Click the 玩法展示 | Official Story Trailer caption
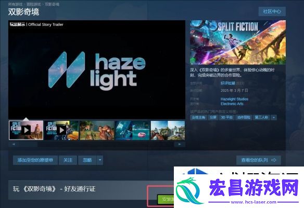Viewport: 304px width, 208px height. pyautogui.click(x=36, y=24)
